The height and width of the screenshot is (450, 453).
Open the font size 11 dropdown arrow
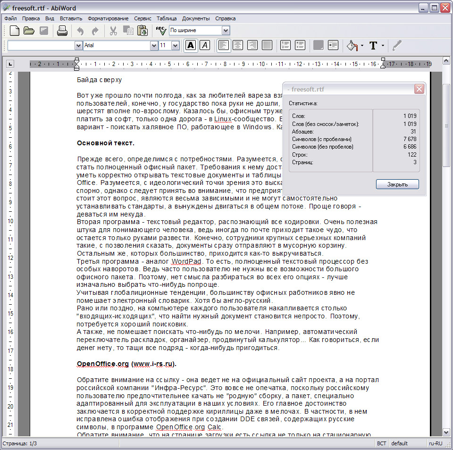[176, 45]
